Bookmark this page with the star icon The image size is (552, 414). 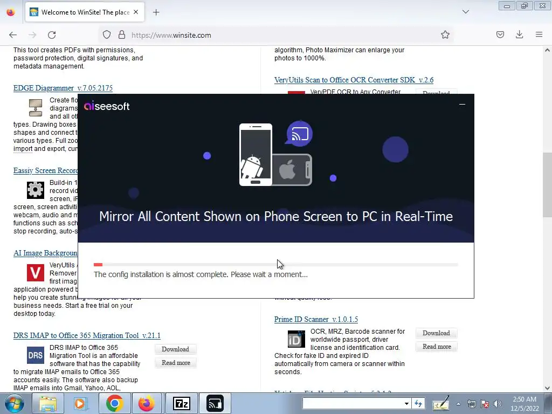445,35
